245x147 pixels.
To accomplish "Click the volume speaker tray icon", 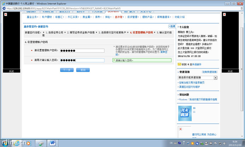I will 225,143.
